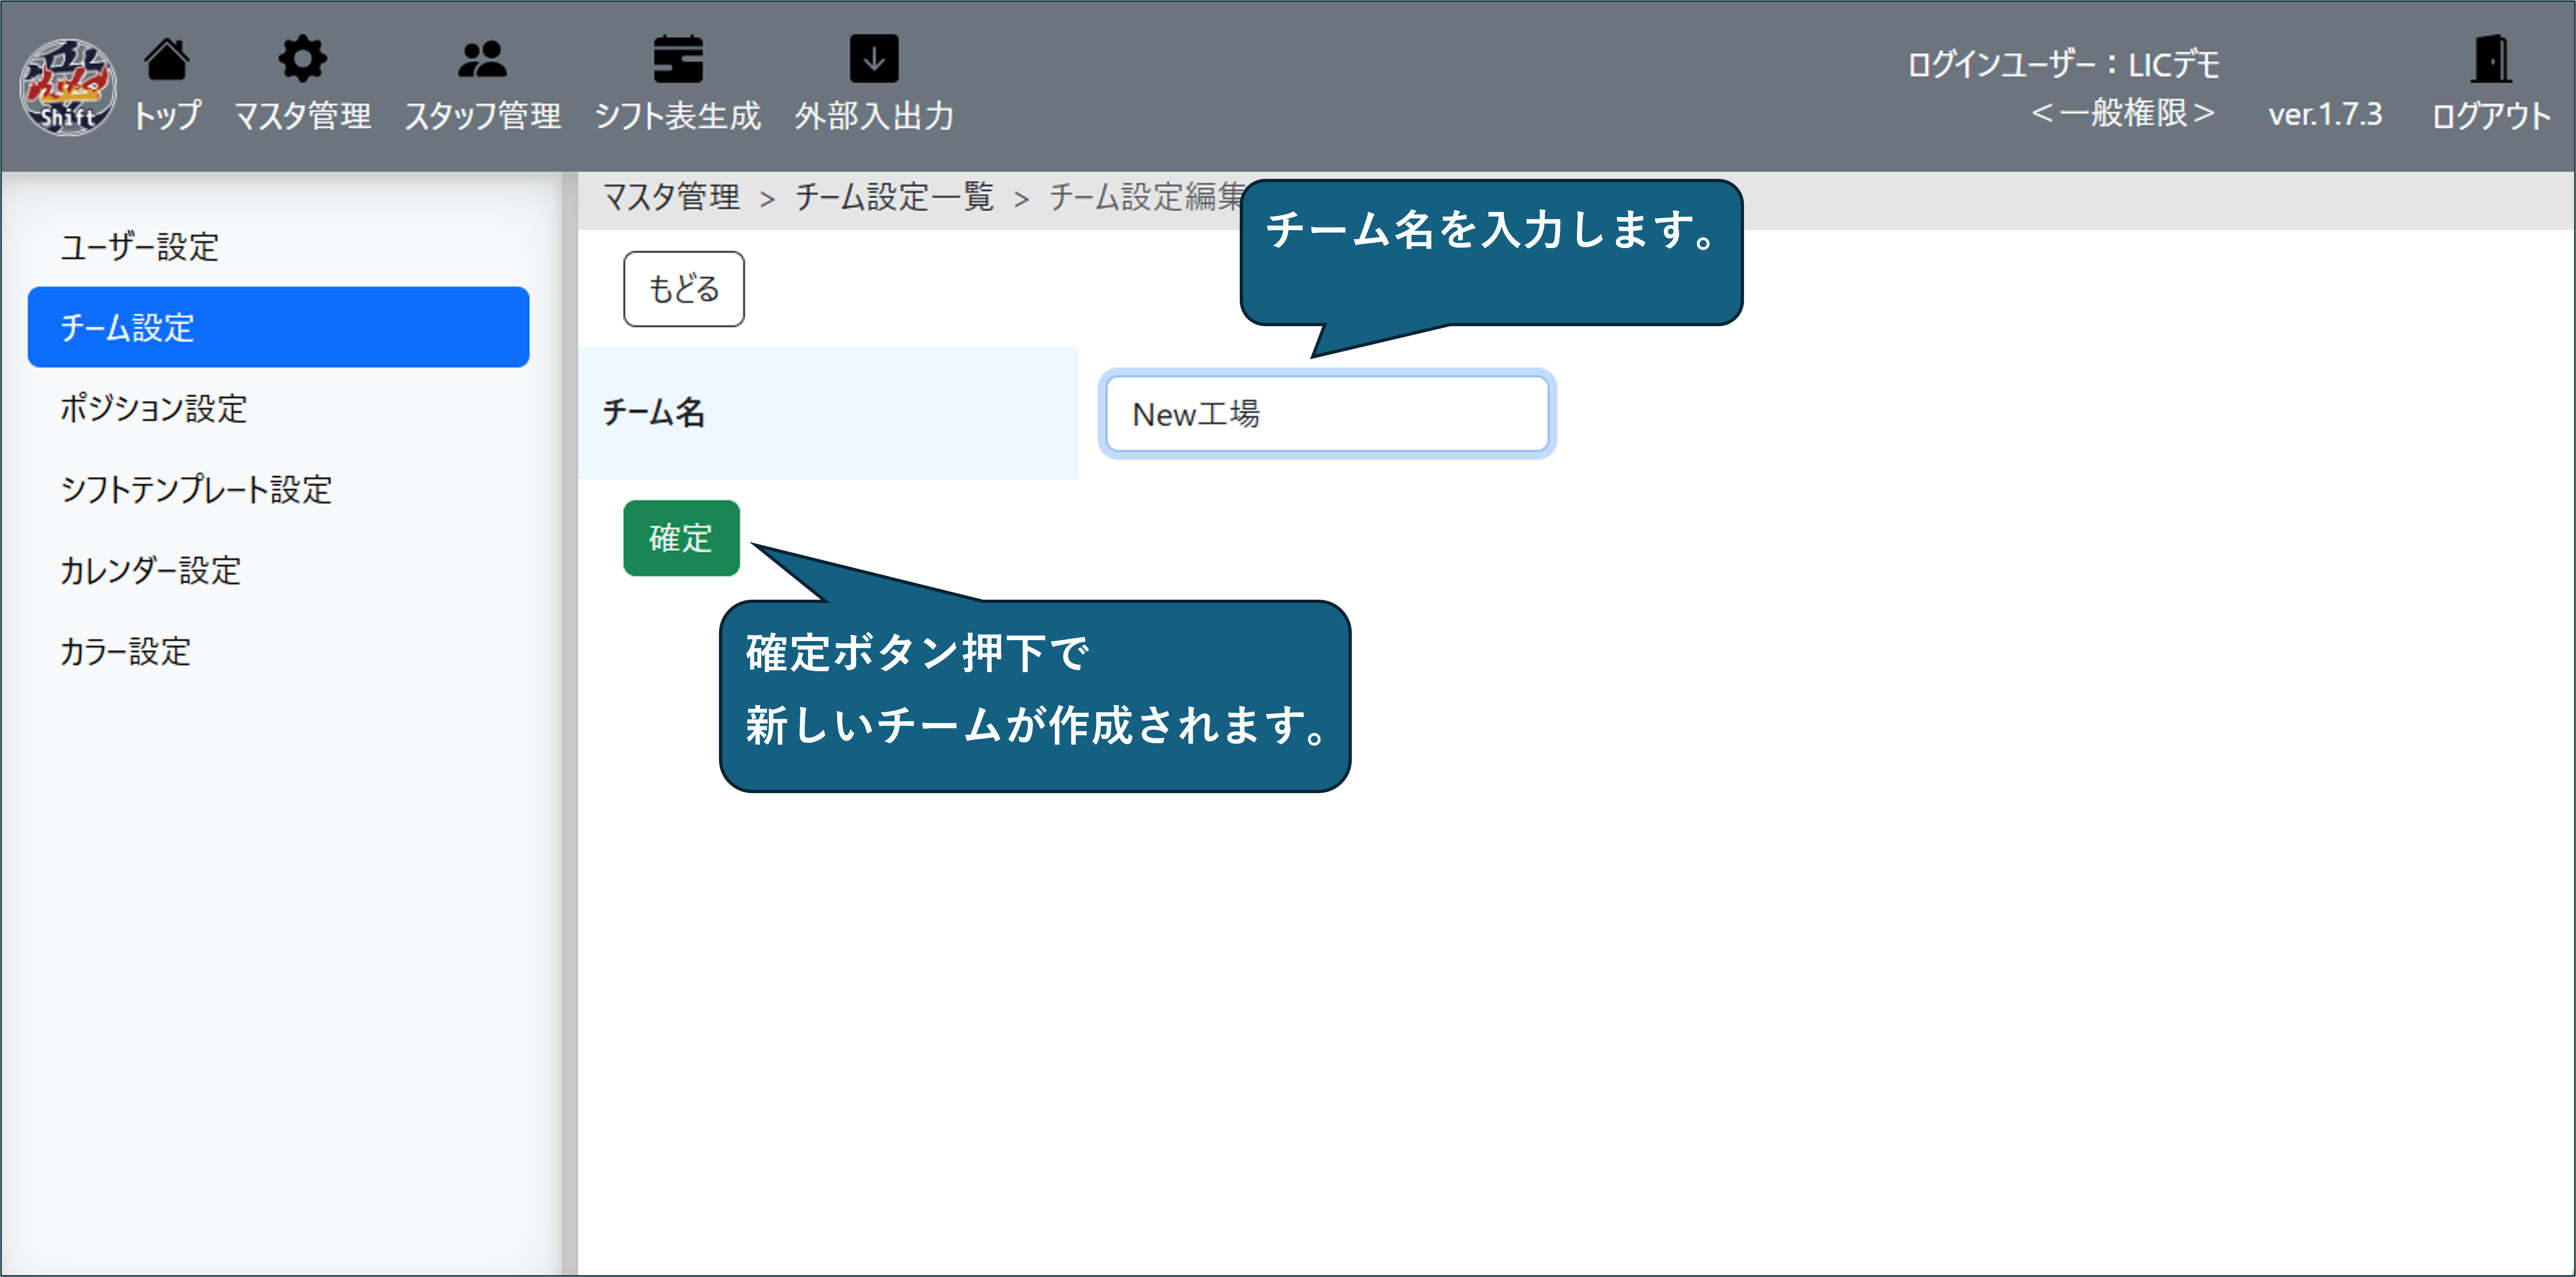Click the home icon for トップ
The height and width of the screenshot is (1277, 2576).
[x=167, y=60]
